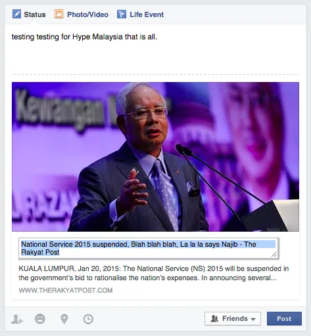This screenshot has width=311, height=336.
Task: Click the highlighted link title edit field
Action: coord(149,248)
